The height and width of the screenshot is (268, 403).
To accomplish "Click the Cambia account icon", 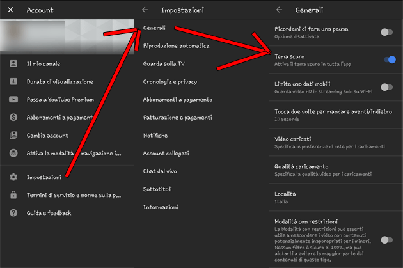I will point(13,136).
